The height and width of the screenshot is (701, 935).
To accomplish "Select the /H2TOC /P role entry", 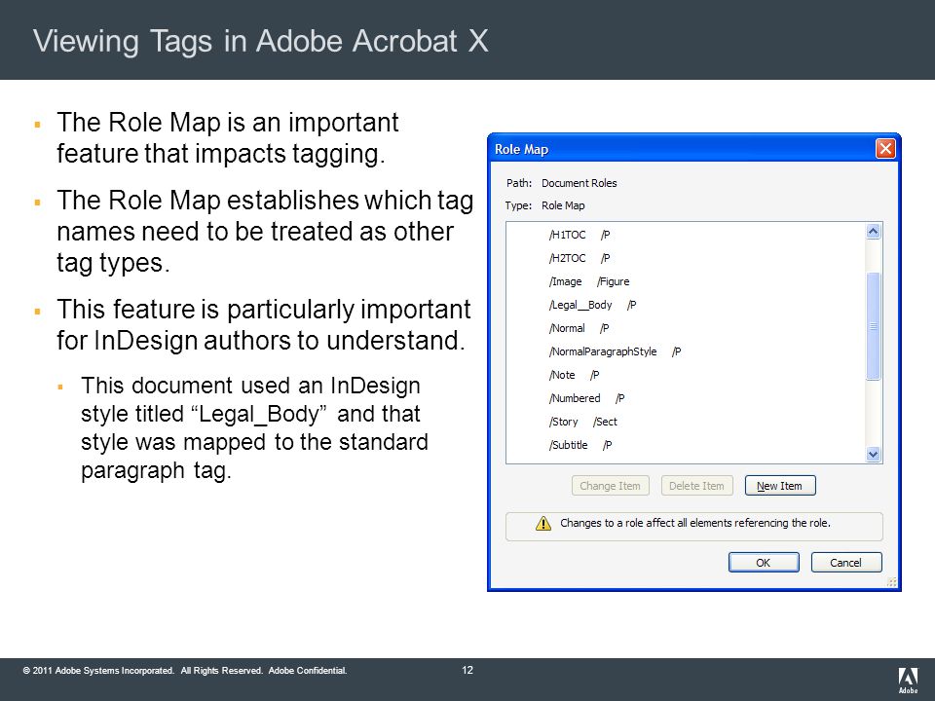I will (579, 258).
